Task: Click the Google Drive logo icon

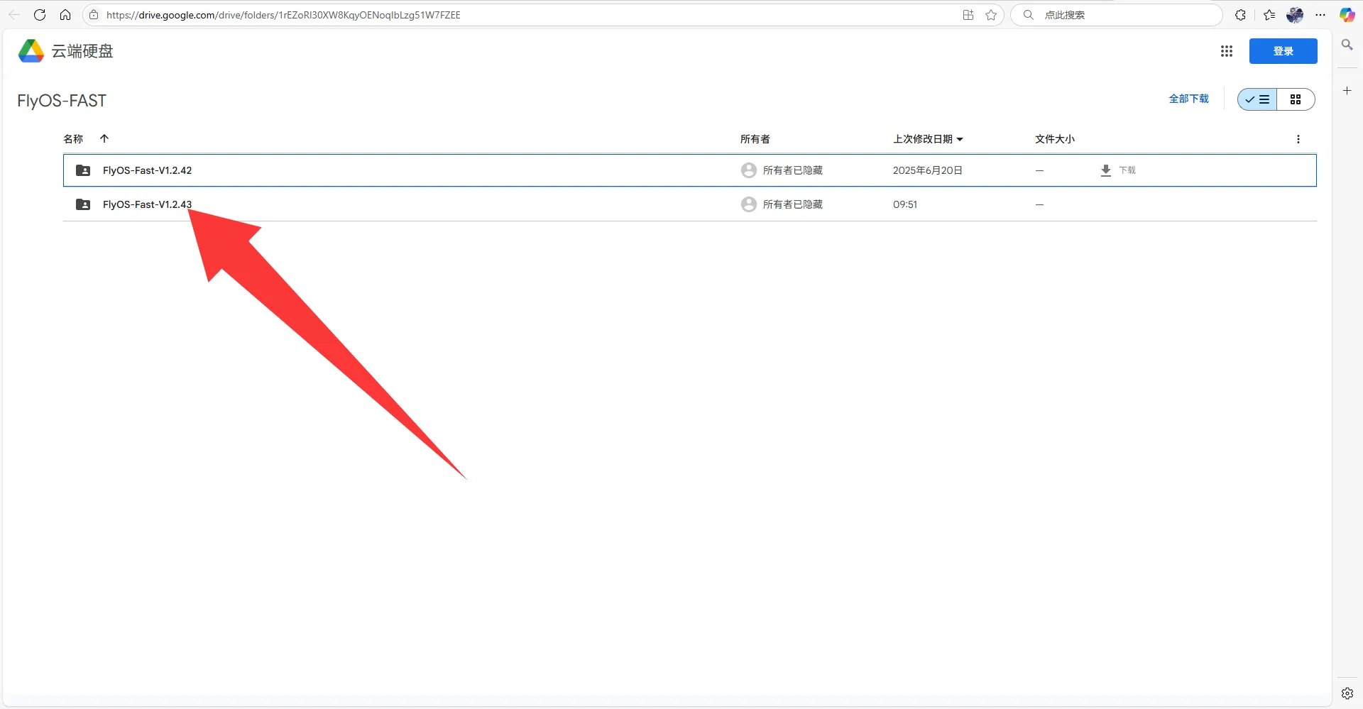Action: click(31, 51)
